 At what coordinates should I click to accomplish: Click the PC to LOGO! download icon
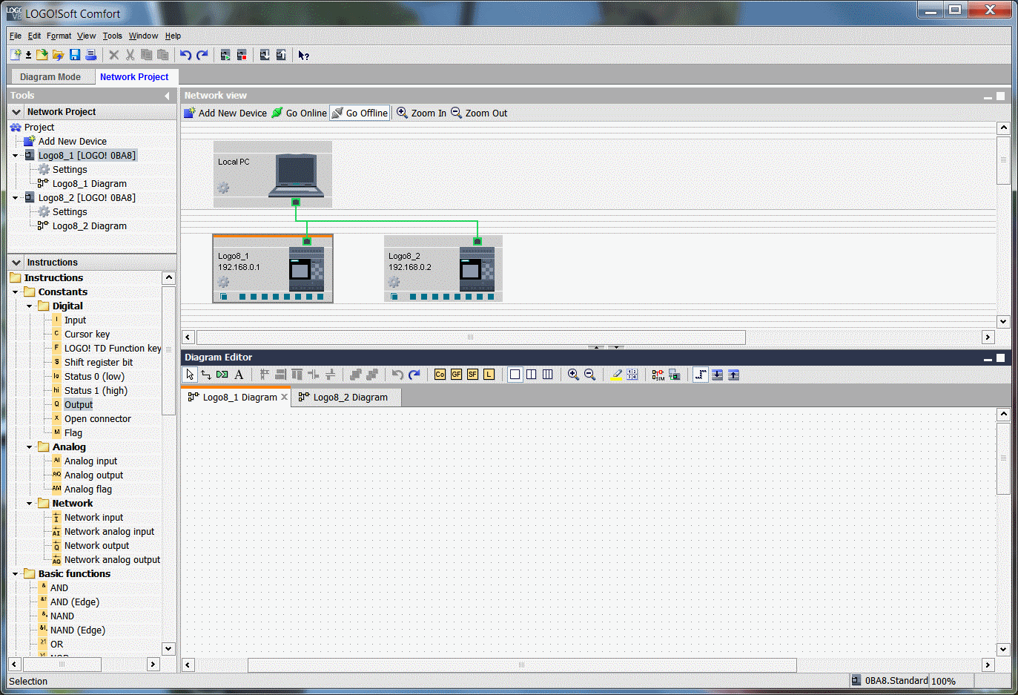(265, 55)
